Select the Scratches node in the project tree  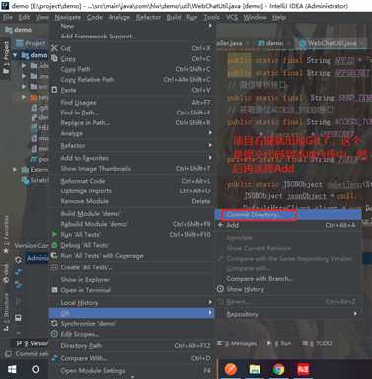click(36, 180)
